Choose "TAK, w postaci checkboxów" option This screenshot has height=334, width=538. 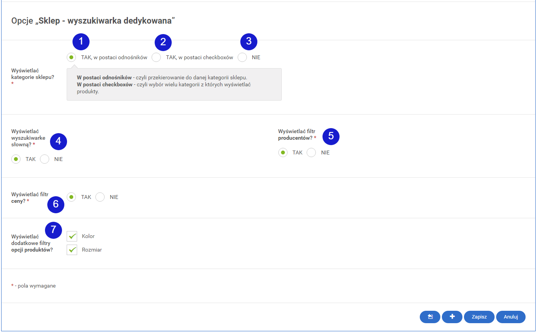click(156, 57)
